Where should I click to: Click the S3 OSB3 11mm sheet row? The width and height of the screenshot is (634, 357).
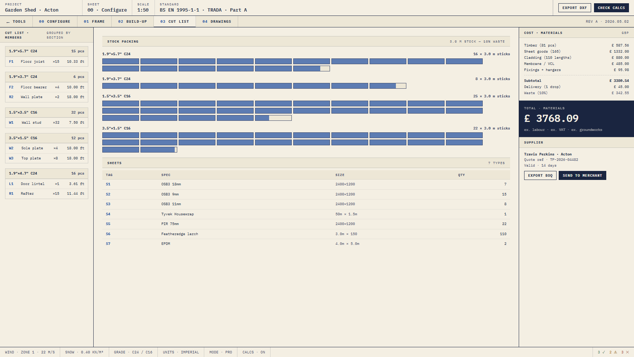(306, 204)
